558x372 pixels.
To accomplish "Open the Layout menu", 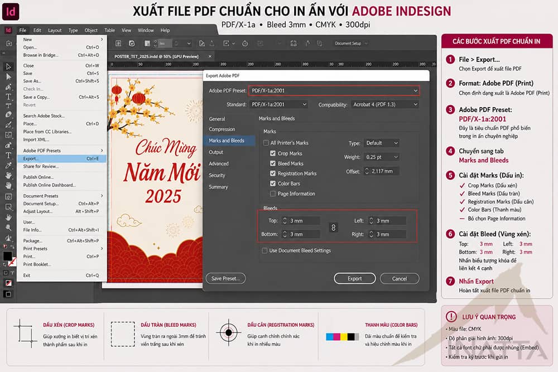I will coord(55,30).
